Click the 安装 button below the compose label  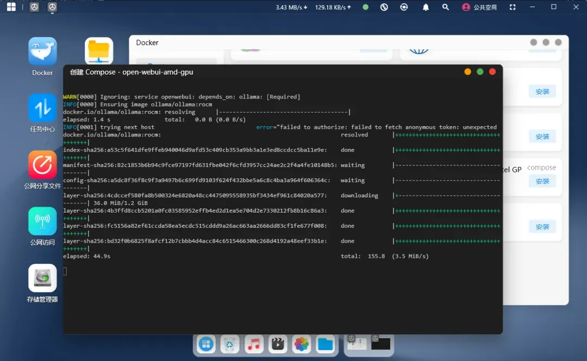point(542,181)
